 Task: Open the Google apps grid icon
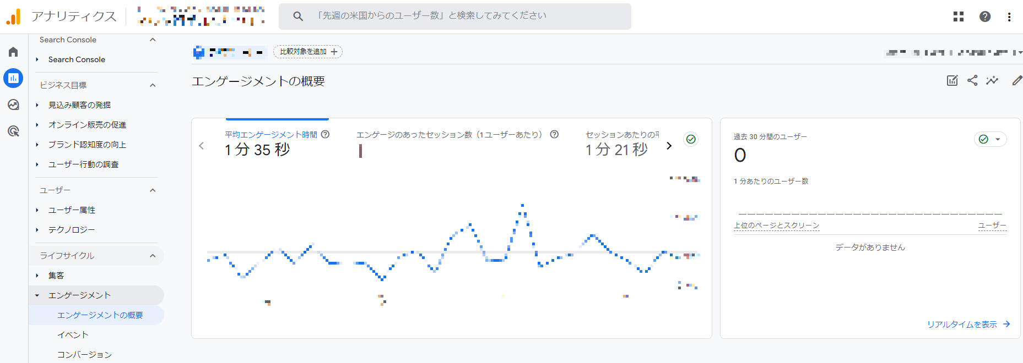(959, 16)
